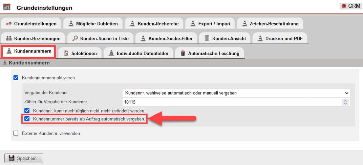Uncheck Kundennummern aktivieren checkbox
363x165 pixels.
16,78
